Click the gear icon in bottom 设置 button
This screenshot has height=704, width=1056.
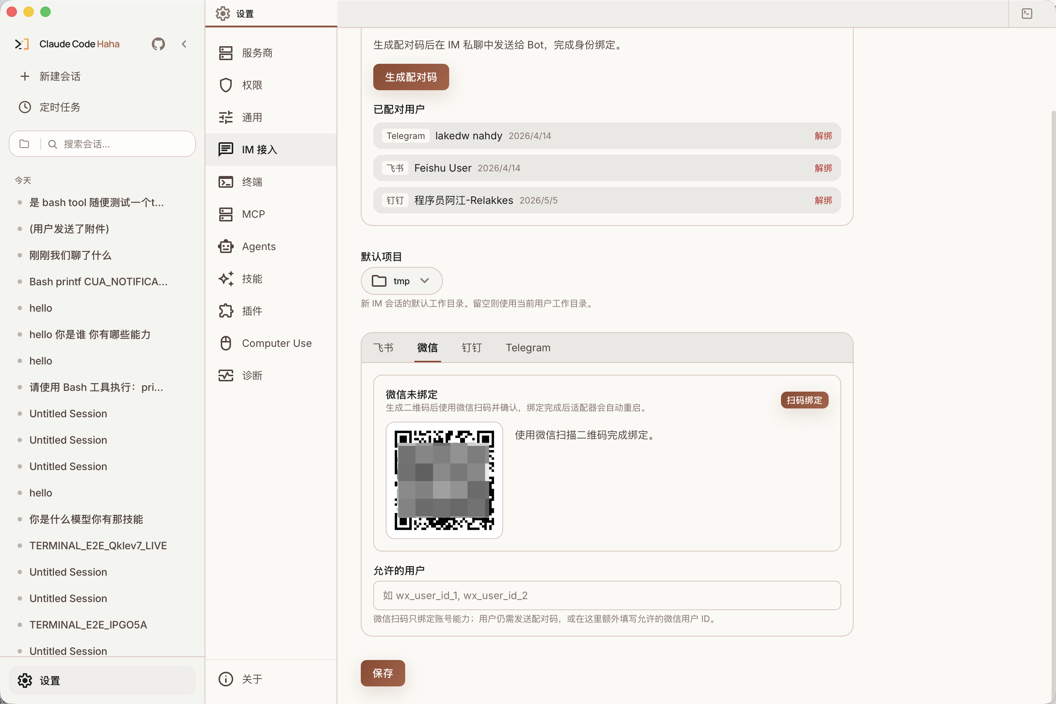pos(25,681)
